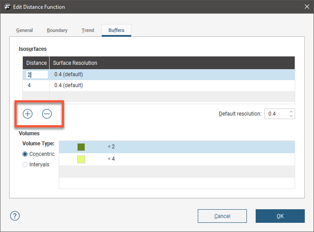This screenshot has height=232, width=314.
Task: Close the Edit Distance Function dialog
Action: pyautogui.click(x=307, y=7)
